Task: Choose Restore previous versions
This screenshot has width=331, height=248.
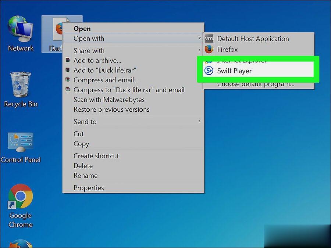Action: [133, 109]
